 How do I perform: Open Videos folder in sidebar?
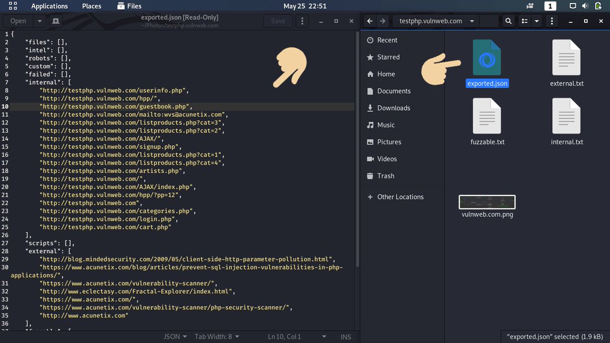click(x=387, y=159)
